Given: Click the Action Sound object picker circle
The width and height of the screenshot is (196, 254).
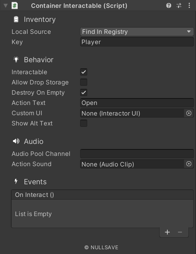Looking at the screenshot, I should tap(189, 164).
